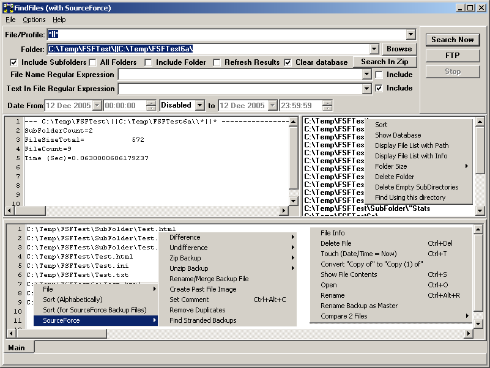Image resolution: width=490 pixels, height=368 pixels.
Task: Select Set Comment menu item
Action: click(228, 300)
